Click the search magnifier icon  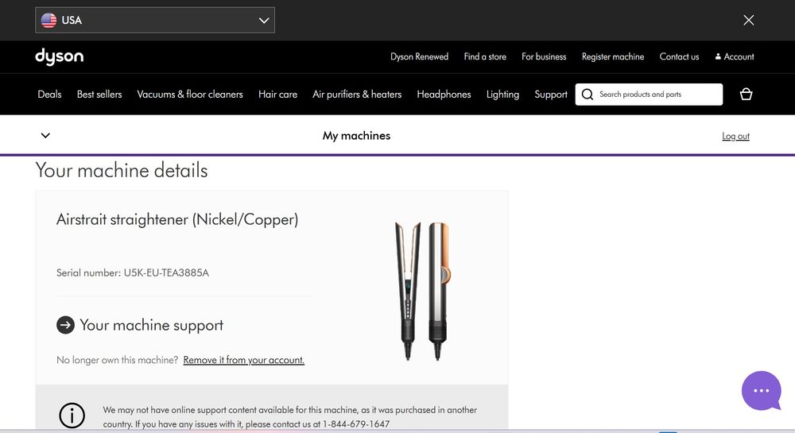588,95
